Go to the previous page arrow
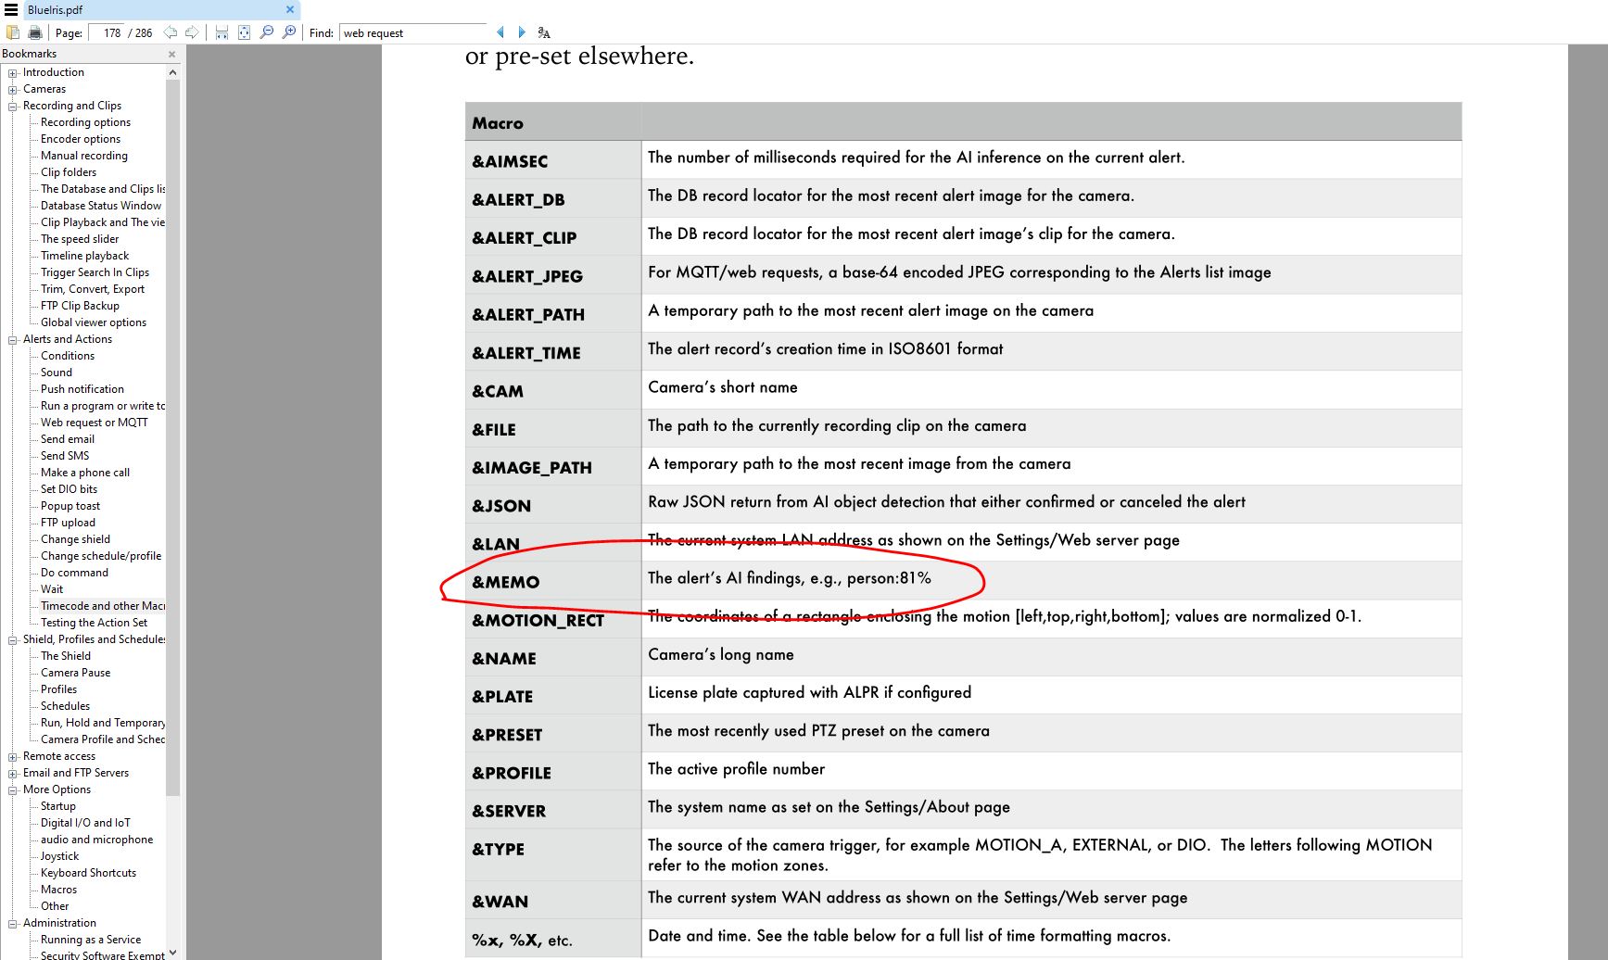The height and width of the screenshot is (960, 1608). click(171, 32)
